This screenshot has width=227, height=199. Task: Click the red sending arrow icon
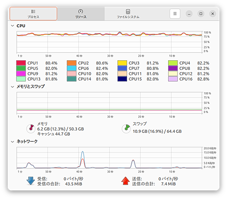click(126, 181)
